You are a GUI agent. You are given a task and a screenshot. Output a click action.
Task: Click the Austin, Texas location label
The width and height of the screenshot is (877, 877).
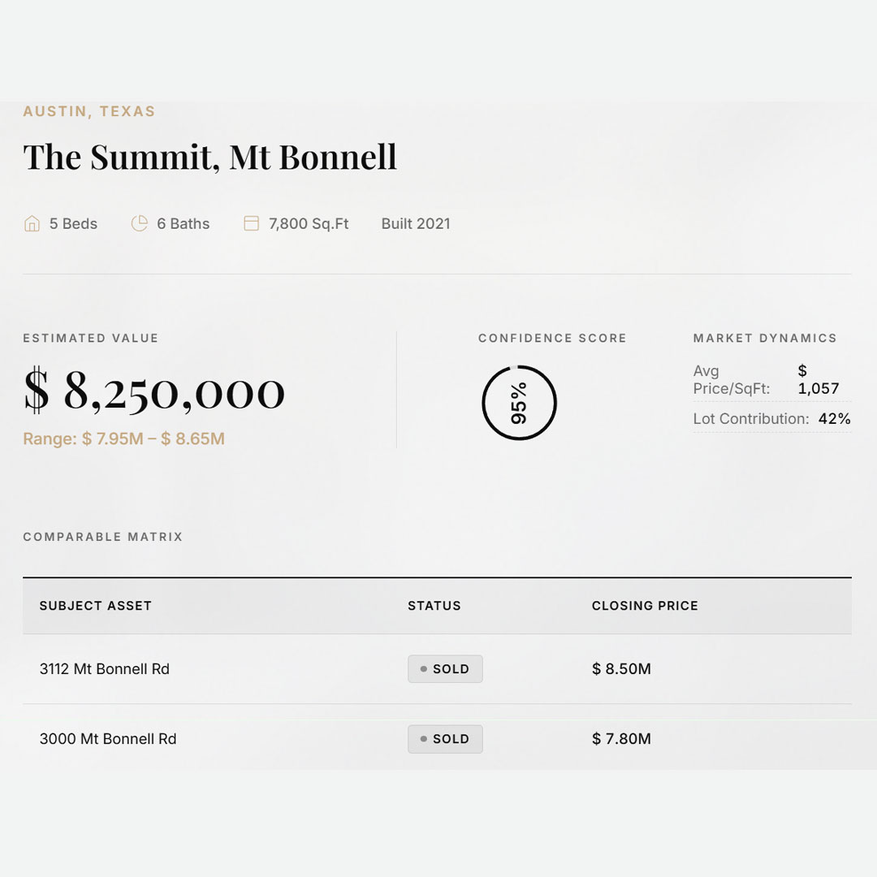(89, 111)
